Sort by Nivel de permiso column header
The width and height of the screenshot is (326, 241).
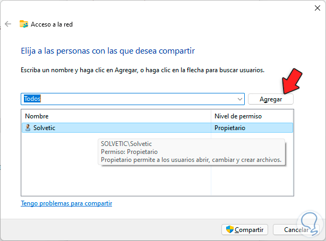pos(238,116)
